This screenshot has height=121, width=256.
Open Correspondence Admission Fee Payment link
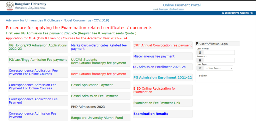(33, 115)
